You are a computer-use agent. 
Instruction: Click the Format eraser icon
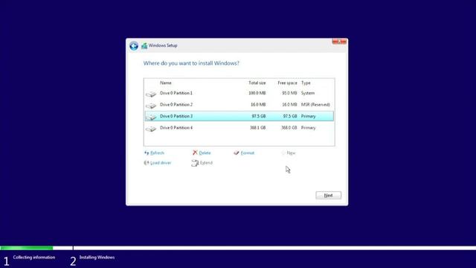[237, 153]
